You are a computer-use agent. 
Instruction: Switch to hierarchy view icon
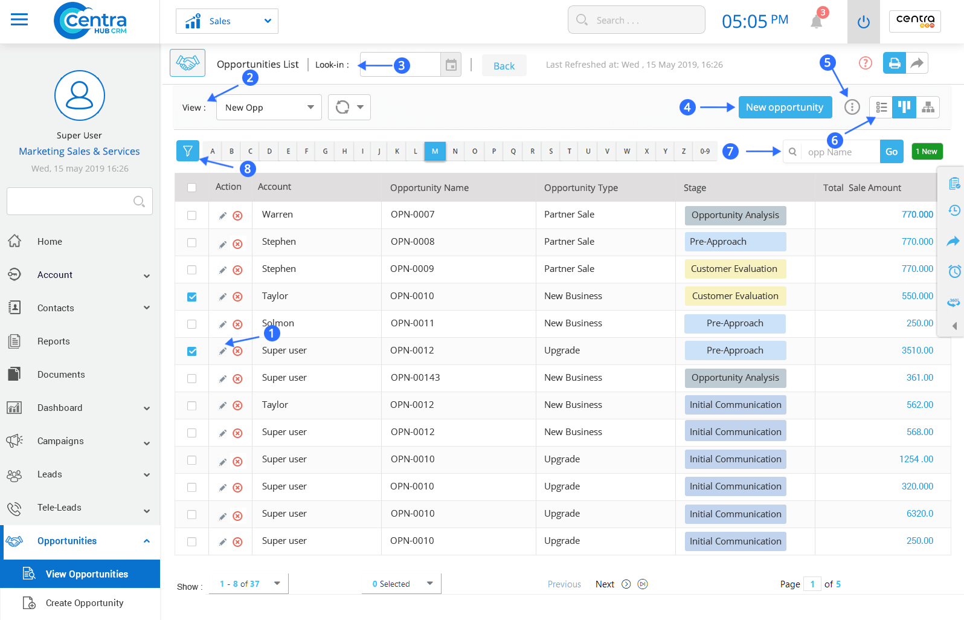click(x=928, y=108)
